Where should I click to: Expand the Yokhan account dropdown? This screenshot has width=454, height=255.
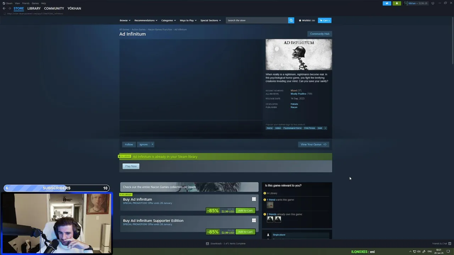coord(418,3)
